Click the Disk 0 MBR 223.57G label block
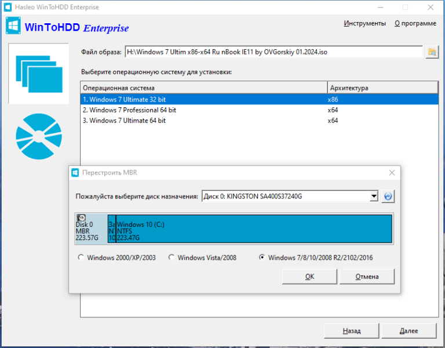Screen dimensions: 445x348 (x=92, y=229)
